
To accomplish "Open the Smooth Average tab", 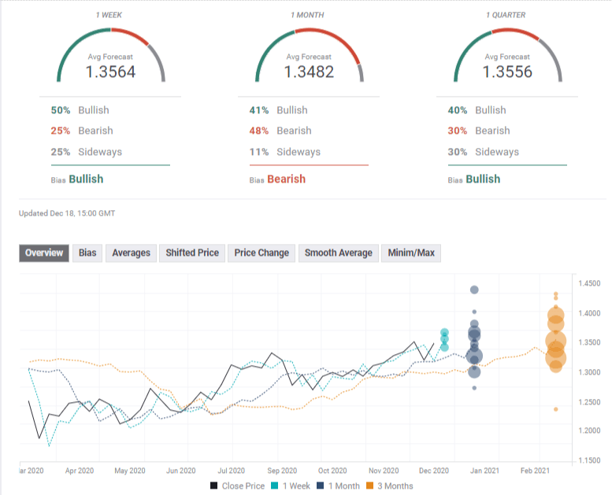I will click(x=338, y=253).
